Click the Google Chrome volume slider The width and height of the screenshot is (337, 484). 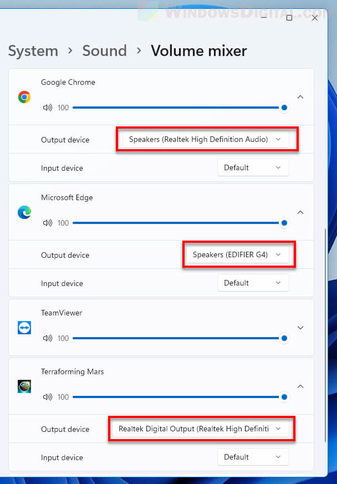point(180,108)
